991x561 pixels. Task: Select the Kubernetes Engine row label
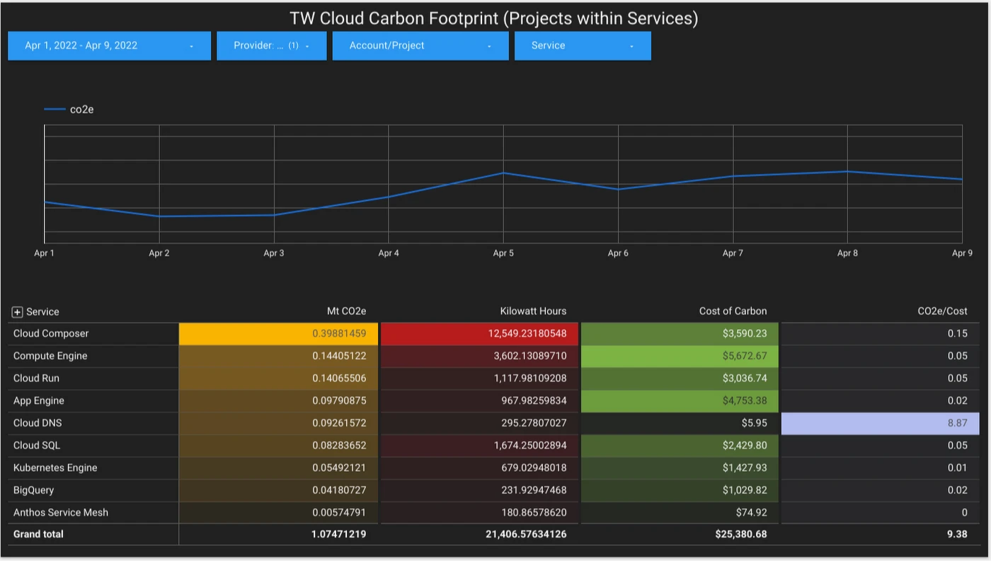click(x=55, y=468)
